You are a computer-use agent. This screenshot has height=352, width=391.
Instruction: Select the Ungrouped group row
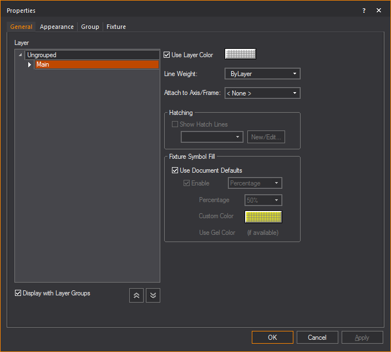(92, 55)
